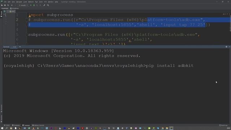Click the Forward navigation arrow

click(15, 5)
